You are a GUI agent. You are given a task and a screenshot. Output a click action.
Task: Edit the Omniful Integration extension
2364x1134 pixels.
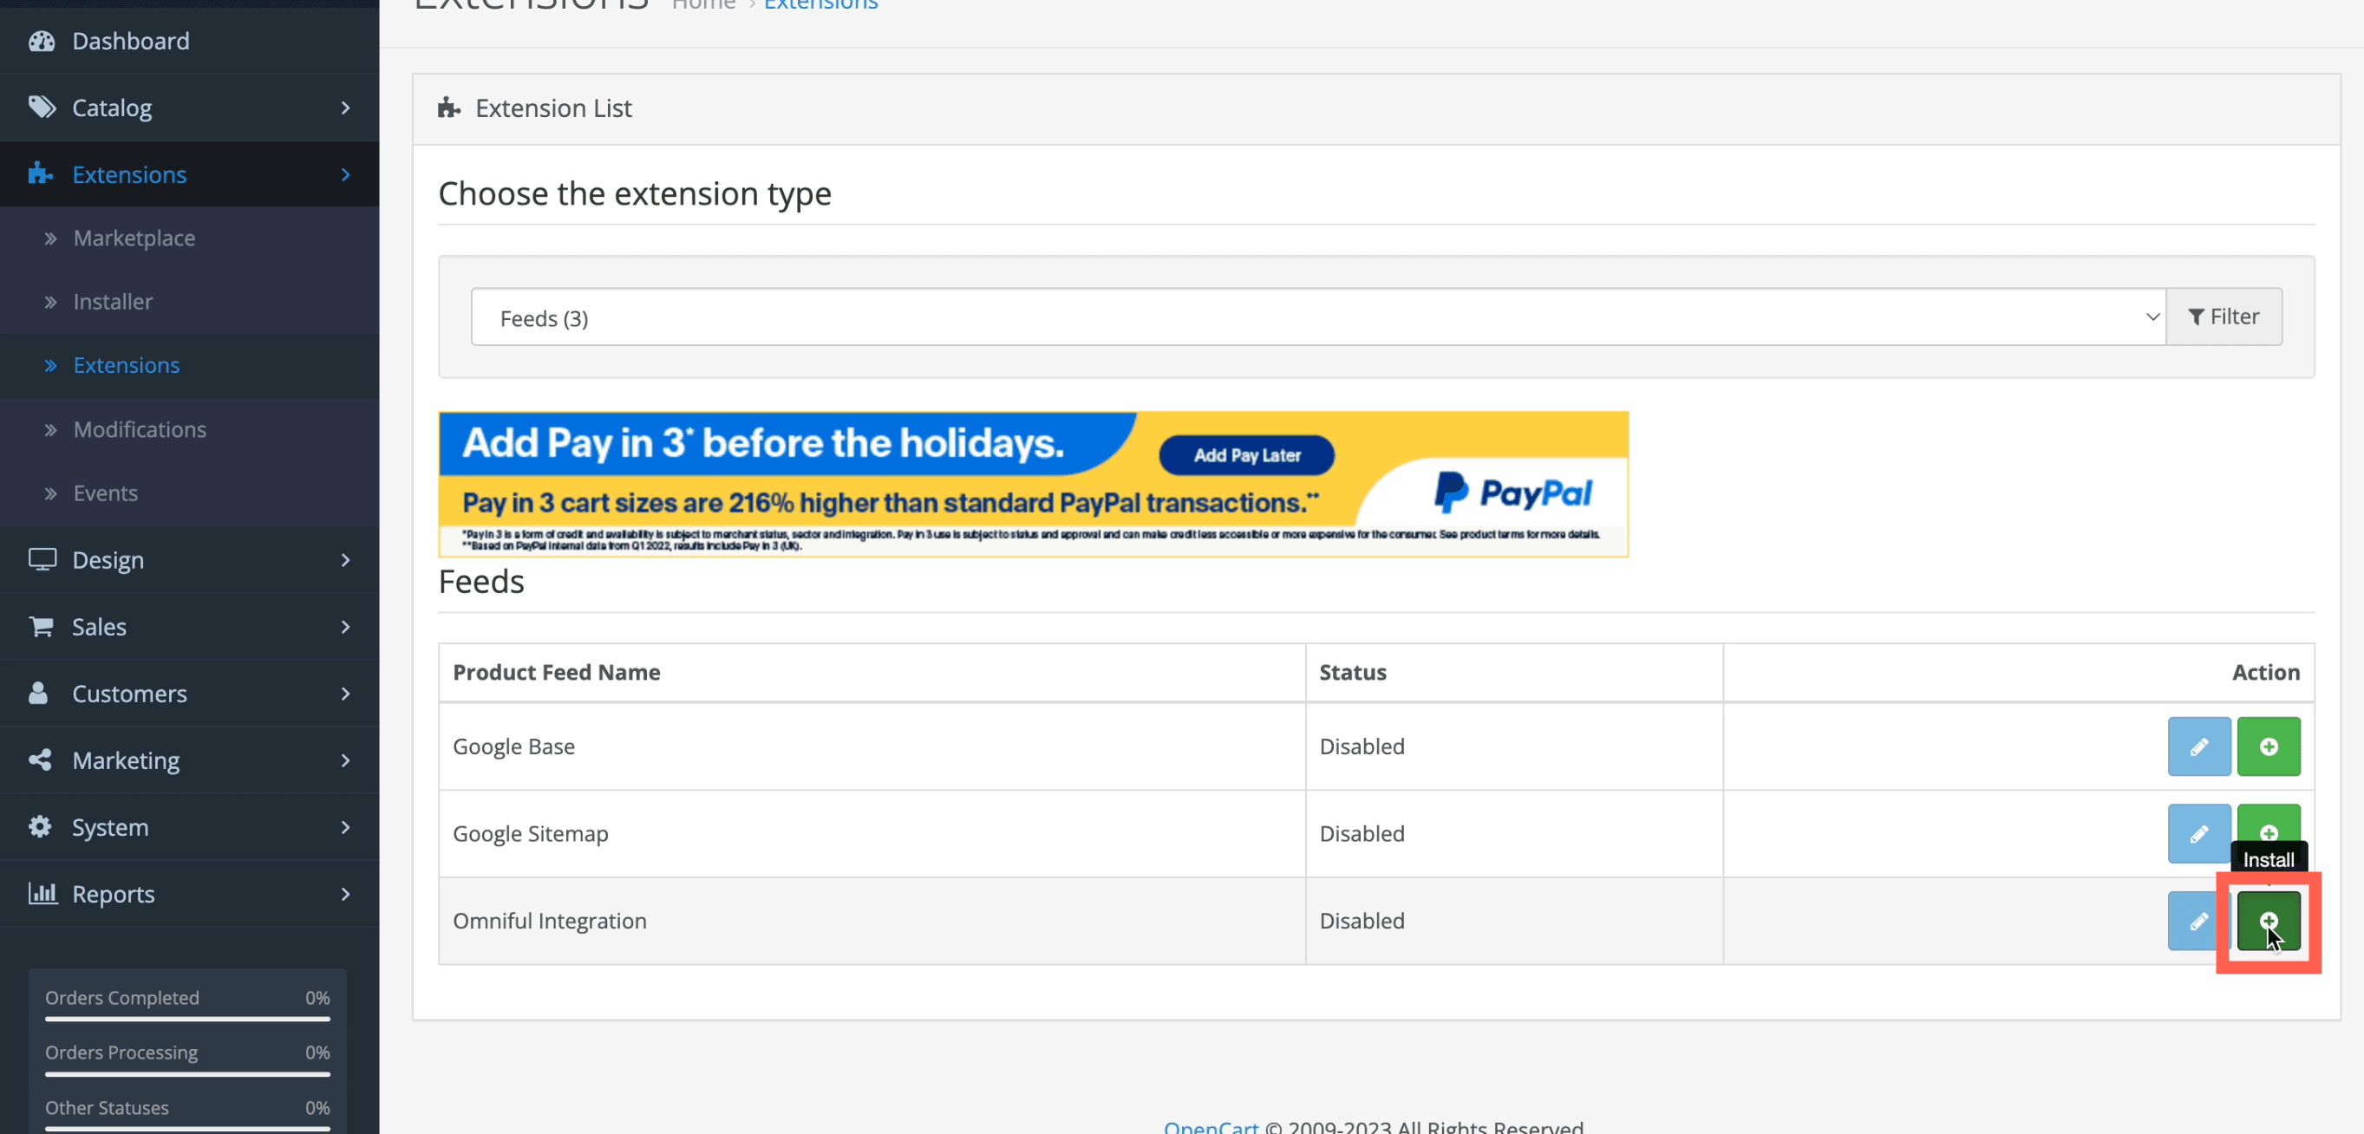point(2196,920)
